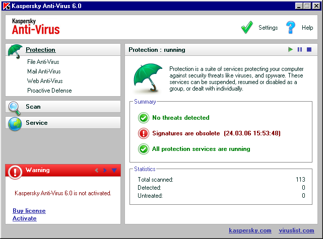323x239 pixels.
Task: Click No threats detected status text
Action: click(x=181, y=118)
